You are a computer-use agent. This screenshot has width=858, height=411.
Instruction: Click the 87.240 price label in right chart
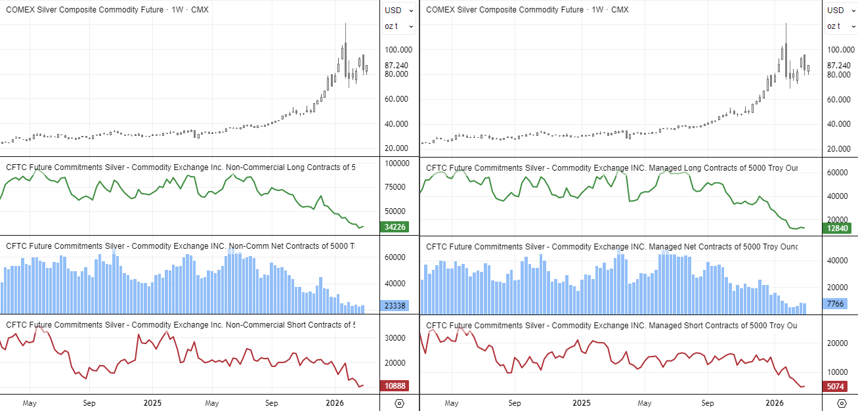tap(840, 66)
